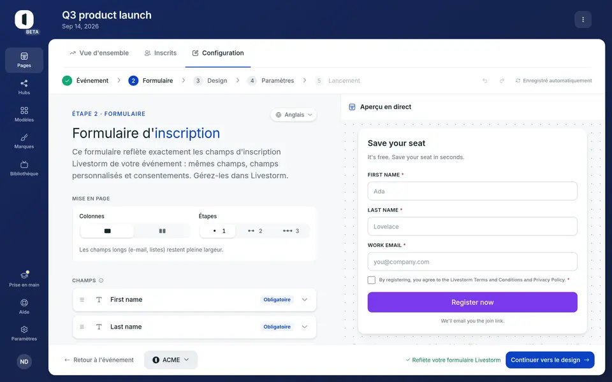The image size is (612, 382).
Task: Open the Anglais language dropdown
Action: coord(293,115)
